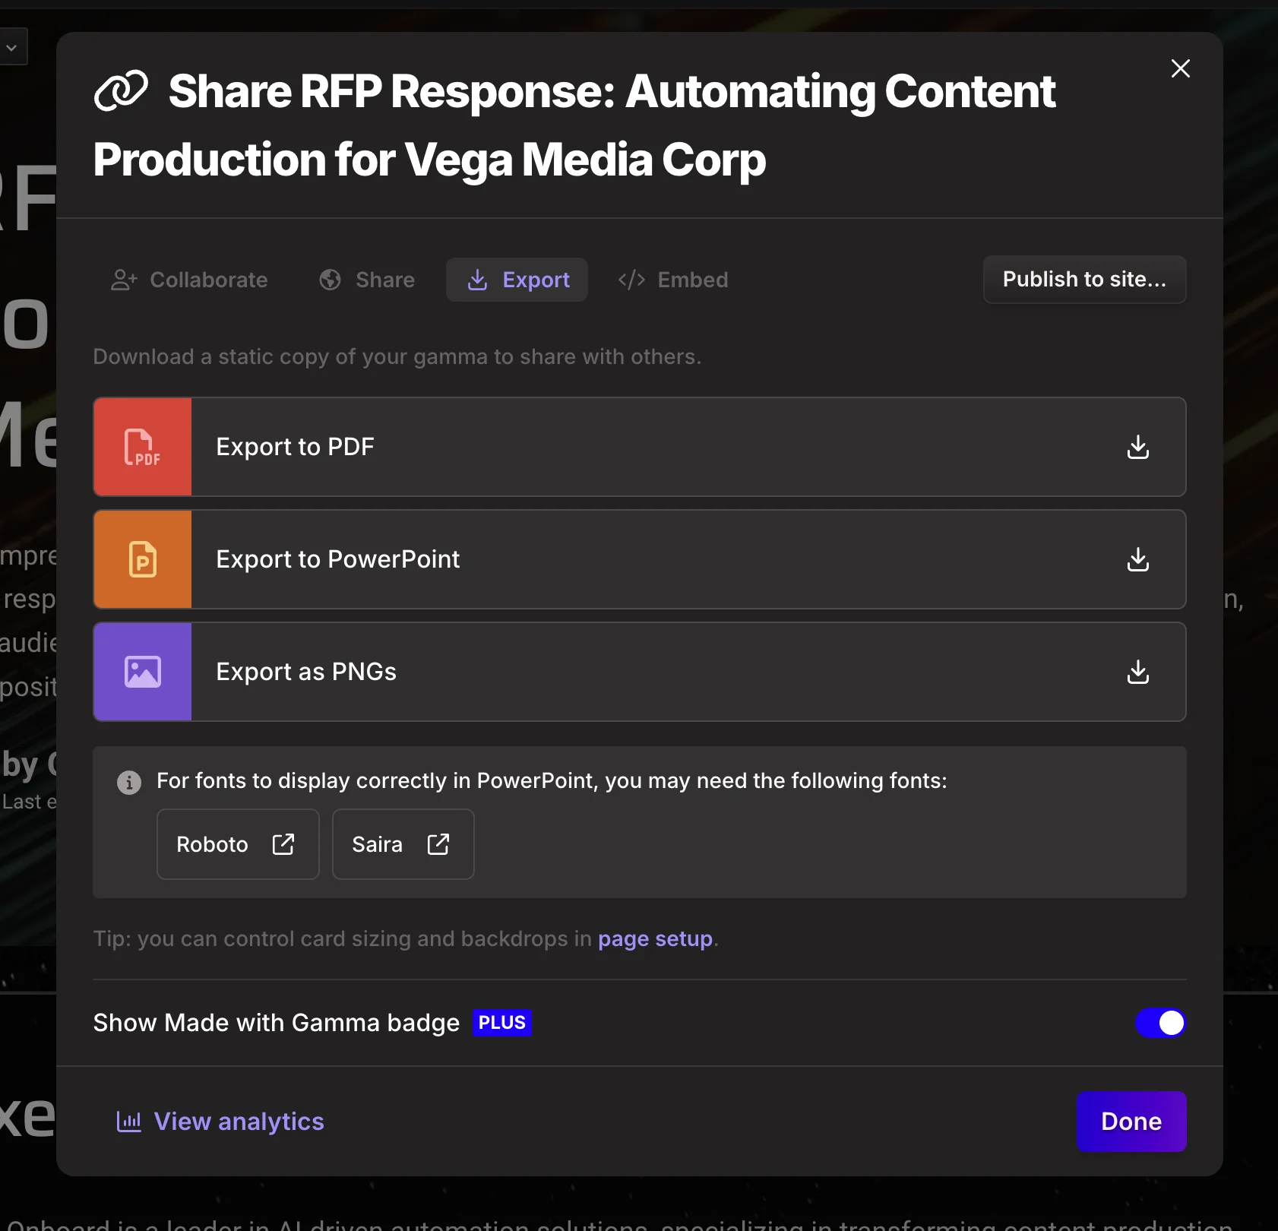The image size is (1278, 1231).
Task: Click the Collaborate add-person icon
Action: pyautogui.click(x=124, y=280)
